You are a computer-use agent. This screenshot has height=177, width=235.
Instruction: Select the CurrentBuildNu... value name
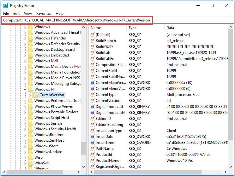pos(110,77)
